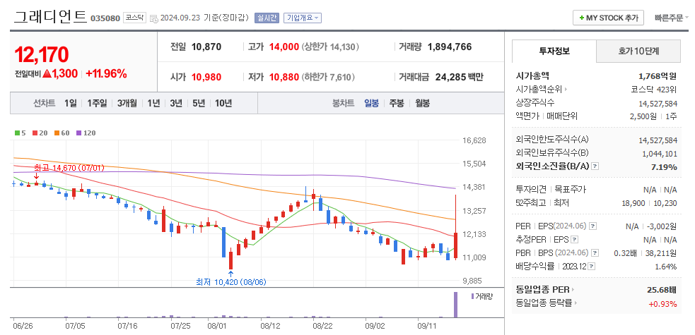Screen dimensions: 695x335
Task: Click the 고가 value 14,000
Action: 285,47
